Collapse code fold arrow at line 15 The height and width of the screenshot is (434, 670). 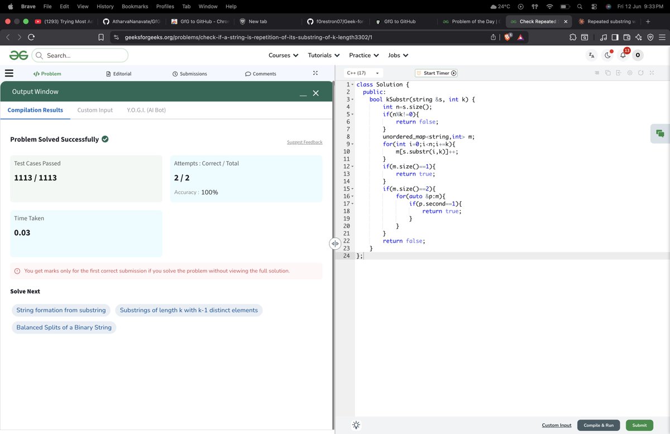[352, 189]
